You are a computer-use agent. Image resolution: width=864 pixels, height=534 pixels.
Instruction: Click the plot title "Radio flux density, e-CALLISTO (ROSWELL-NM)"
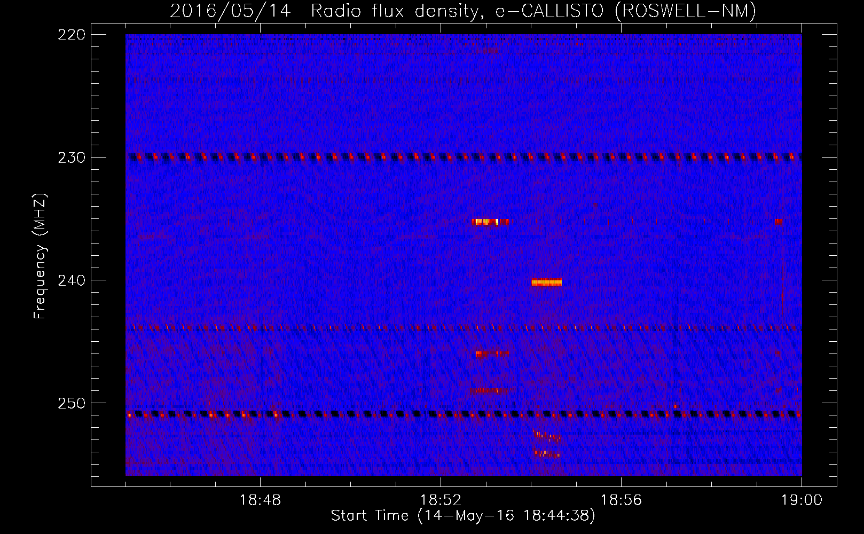(x=533, y=11)
